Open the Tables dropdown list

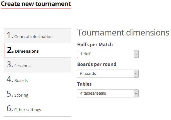[105, 93]
